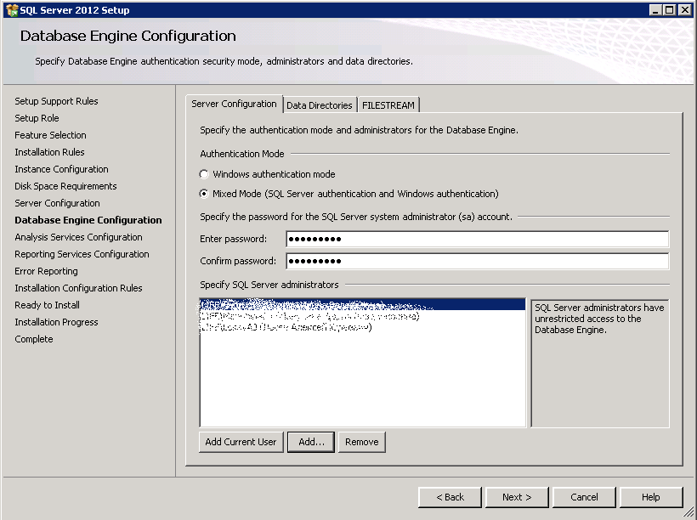The width and height of the screenshot is (697, 520).
Task: Select the highlighted first administrator entry
Action: [362, 305]
